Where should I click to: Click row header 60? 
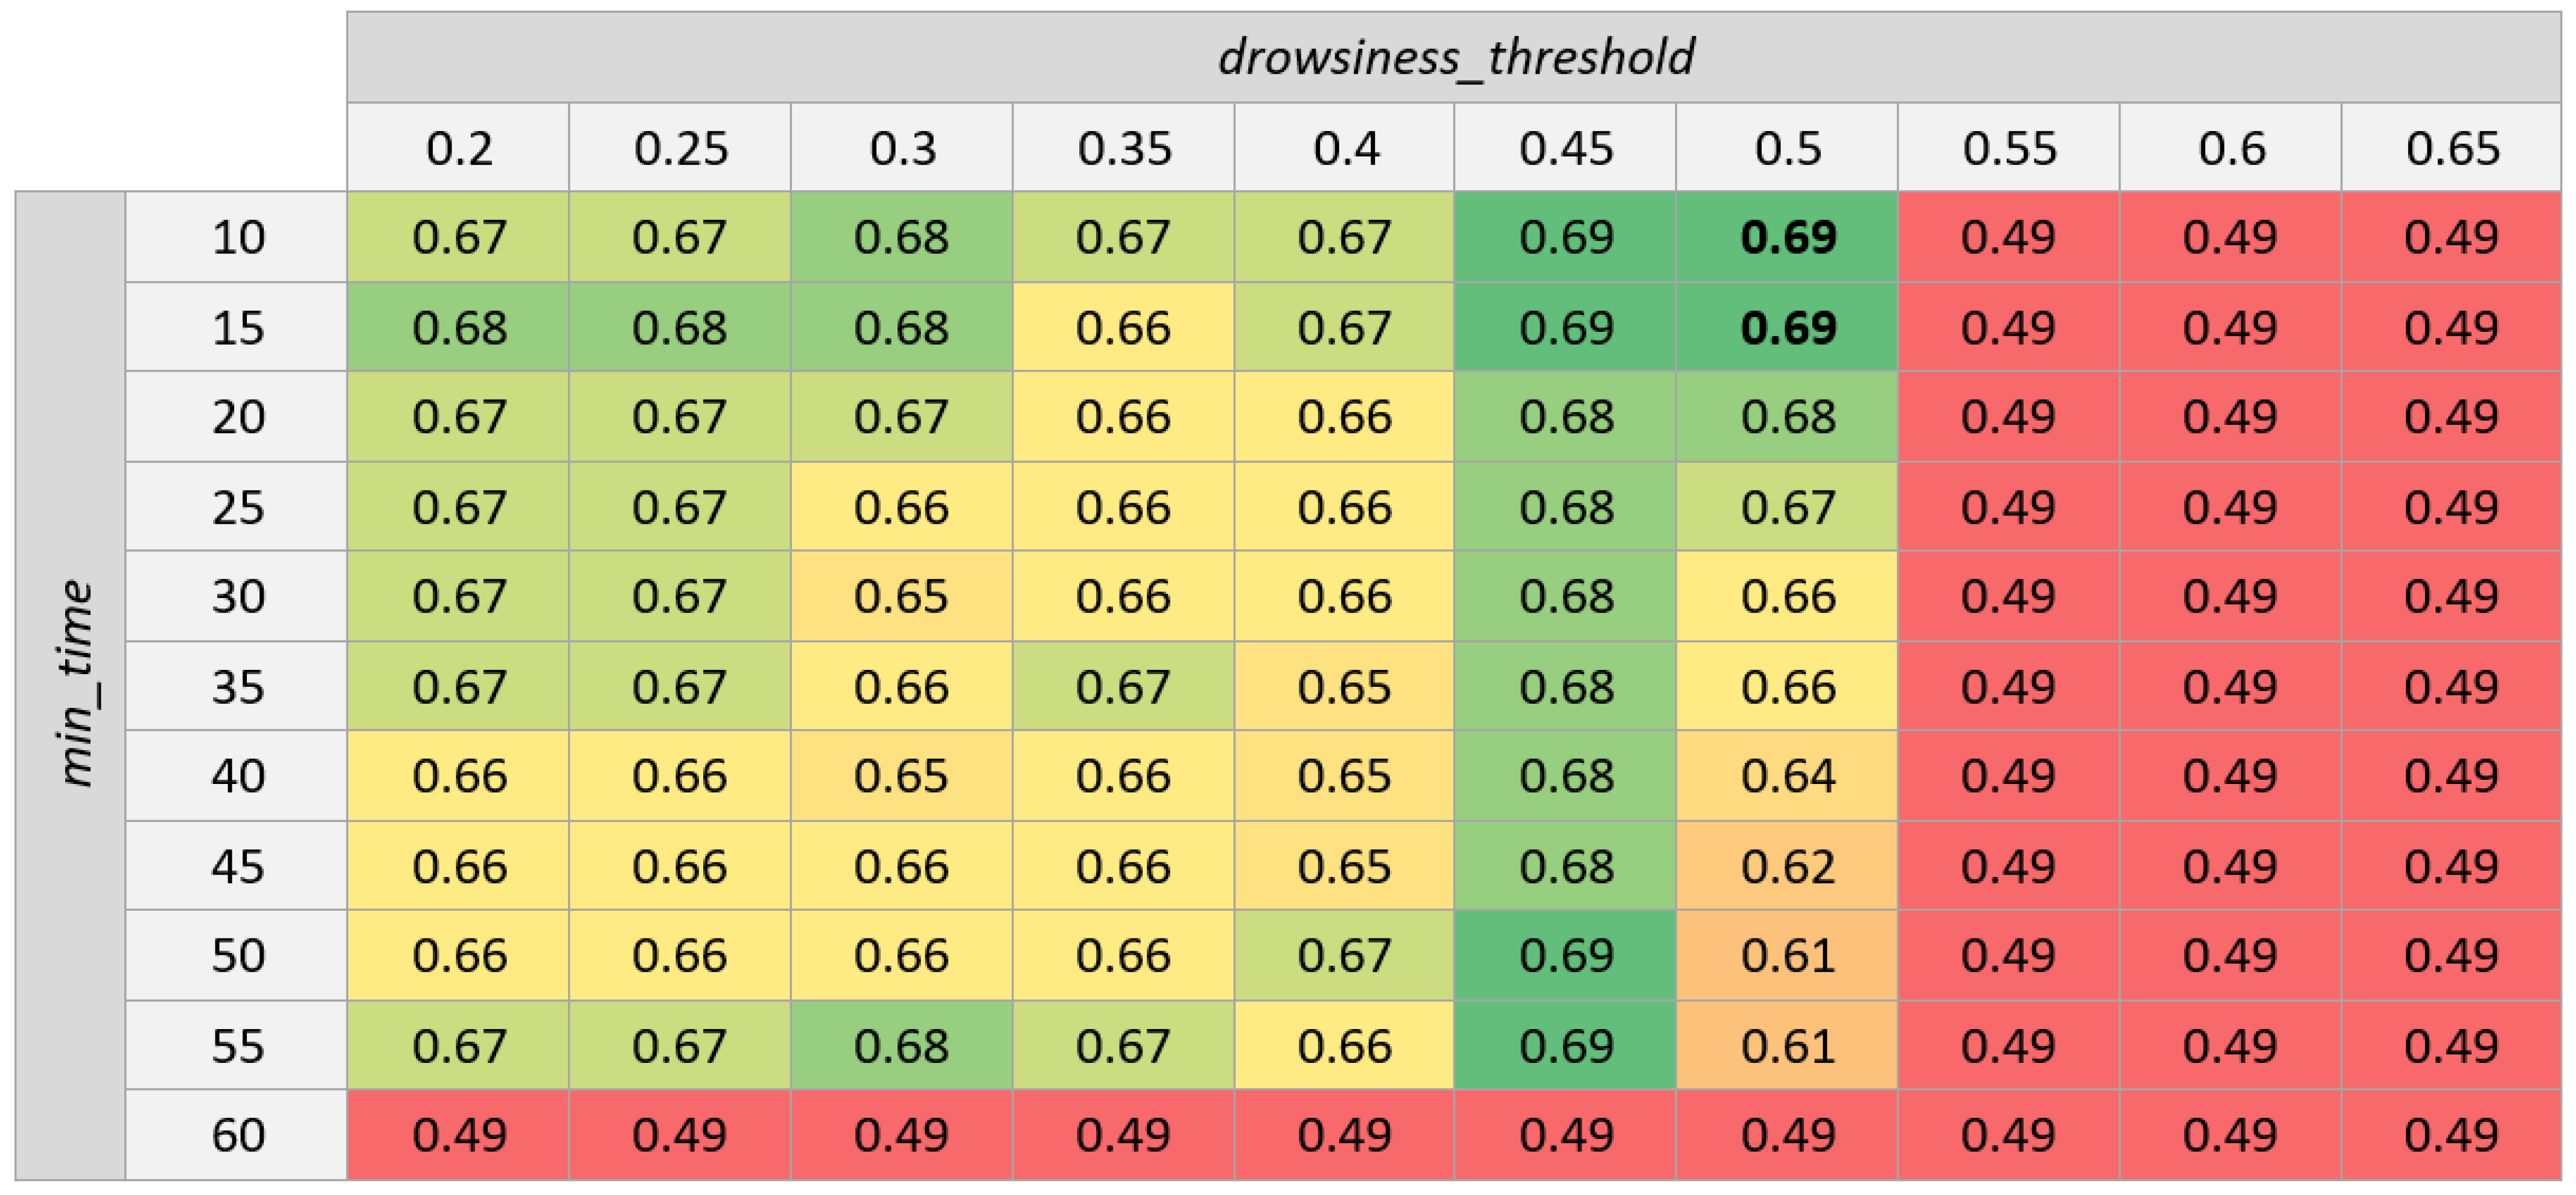(237, 1135)
